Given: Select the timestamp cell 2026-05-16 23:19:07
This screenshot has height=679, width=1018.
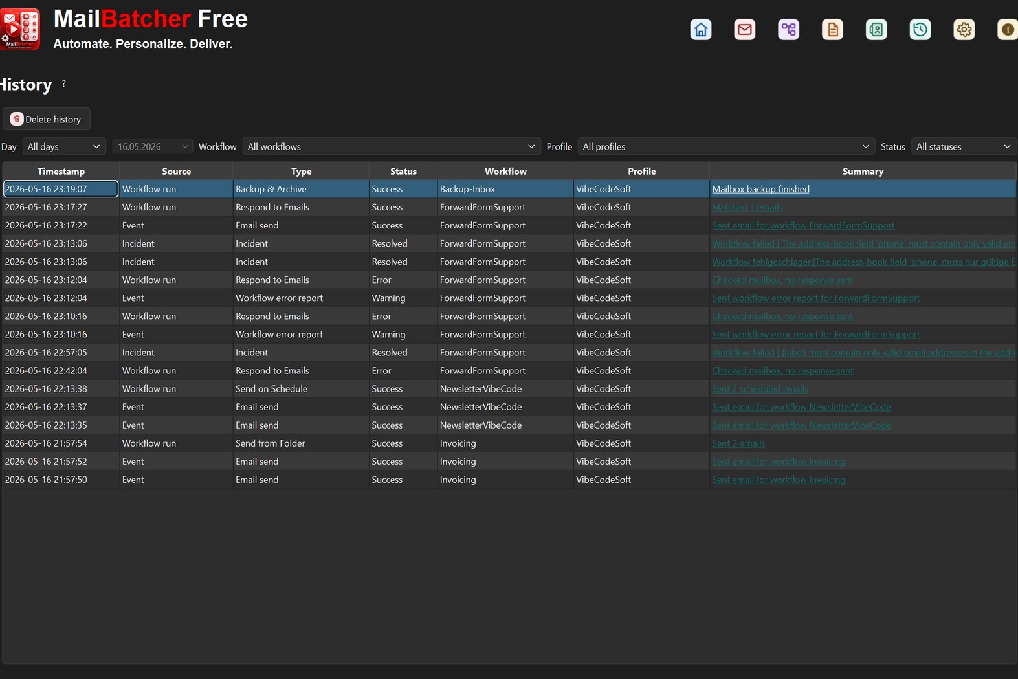Looking at the screenshot, I should (61, 189).
